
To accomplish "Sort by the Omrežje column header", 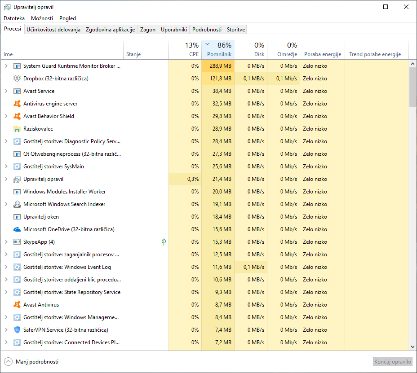I will 284,50.
